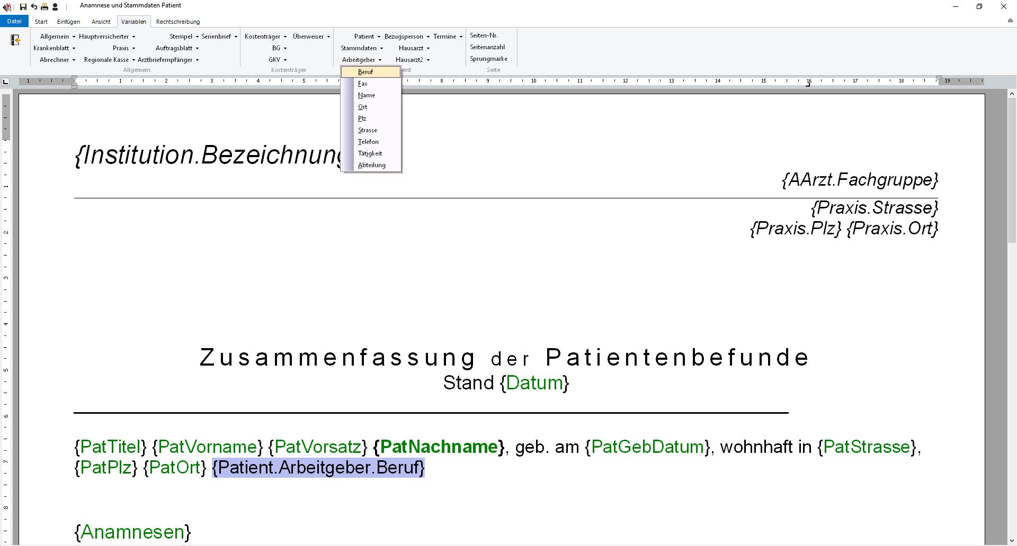Click the scroll down arrow of document
The height and width of the screenshot is (546, 1017).
coord(1012,541)
